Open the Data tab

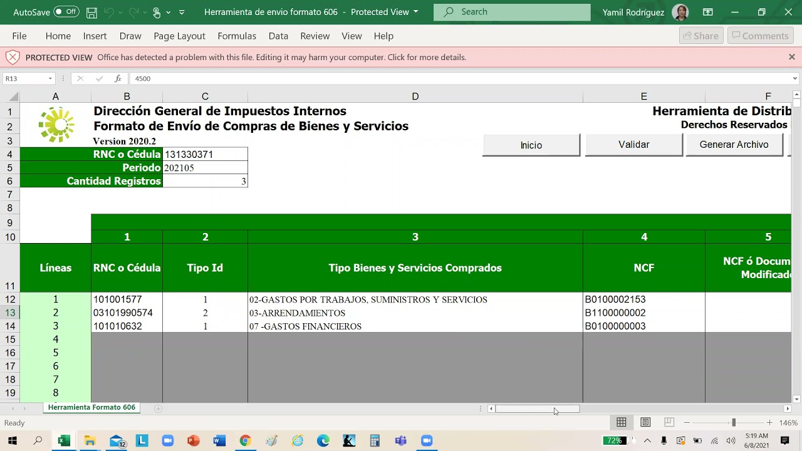tap(278, 36)
